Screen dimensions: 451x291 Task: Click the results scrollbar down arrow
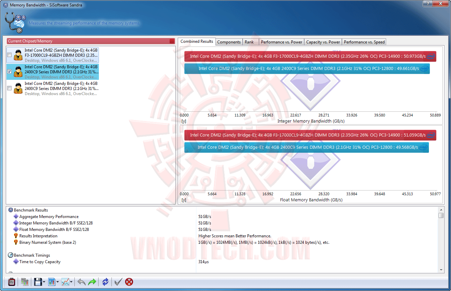pyautogui.click(x=441, y=270)
